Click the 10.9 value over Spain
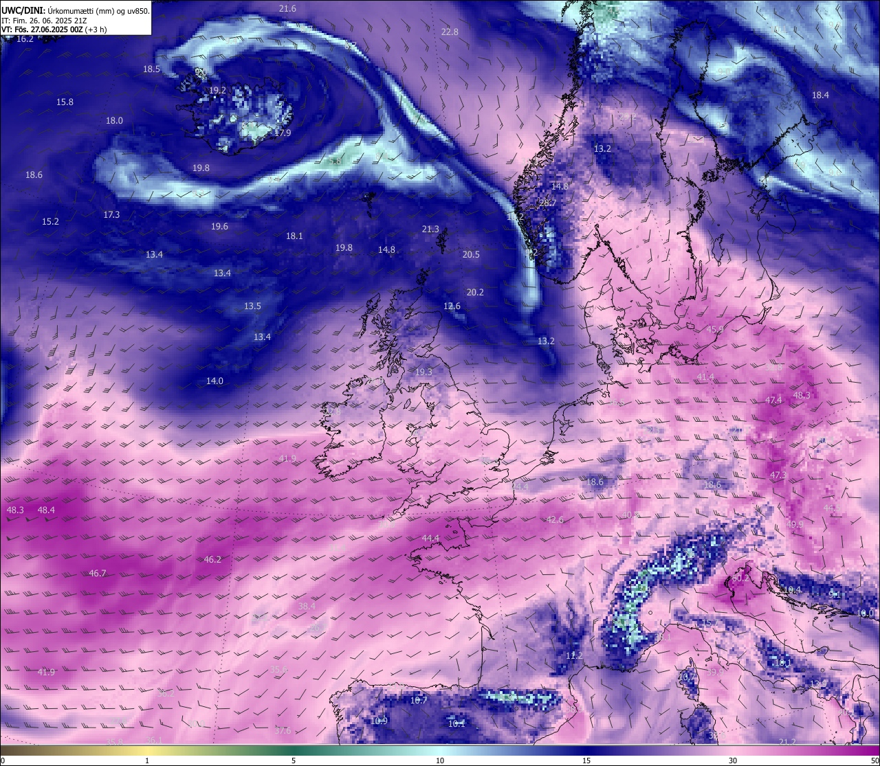This screenshot has height=766, width=880. 379,721
